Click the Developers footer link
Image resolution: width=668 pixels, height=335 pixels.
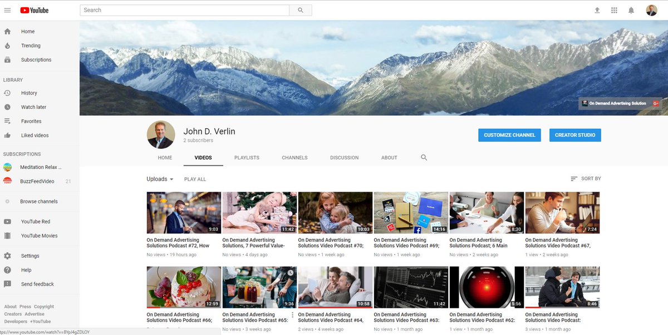click(x=16, y=321)
